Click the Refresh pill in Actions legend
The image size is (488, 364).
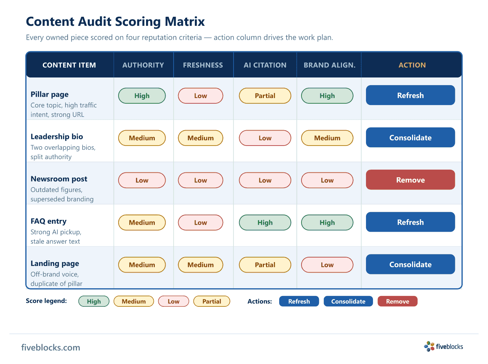pyautogui.click(x=299, y=301)
